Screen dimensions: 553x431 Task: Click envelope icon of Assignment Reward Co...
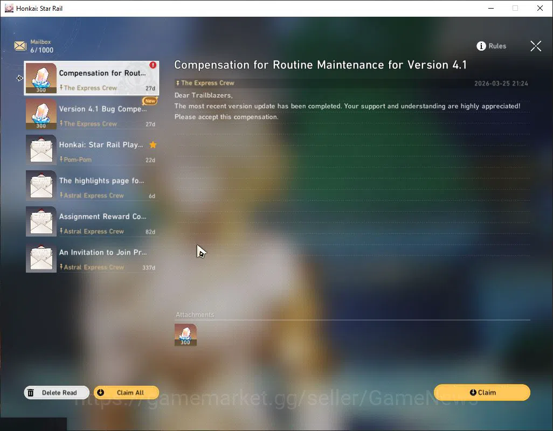(41, 221)
